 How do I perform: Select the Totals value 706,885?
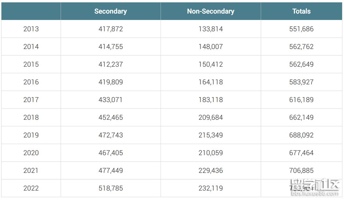(301, 170)
